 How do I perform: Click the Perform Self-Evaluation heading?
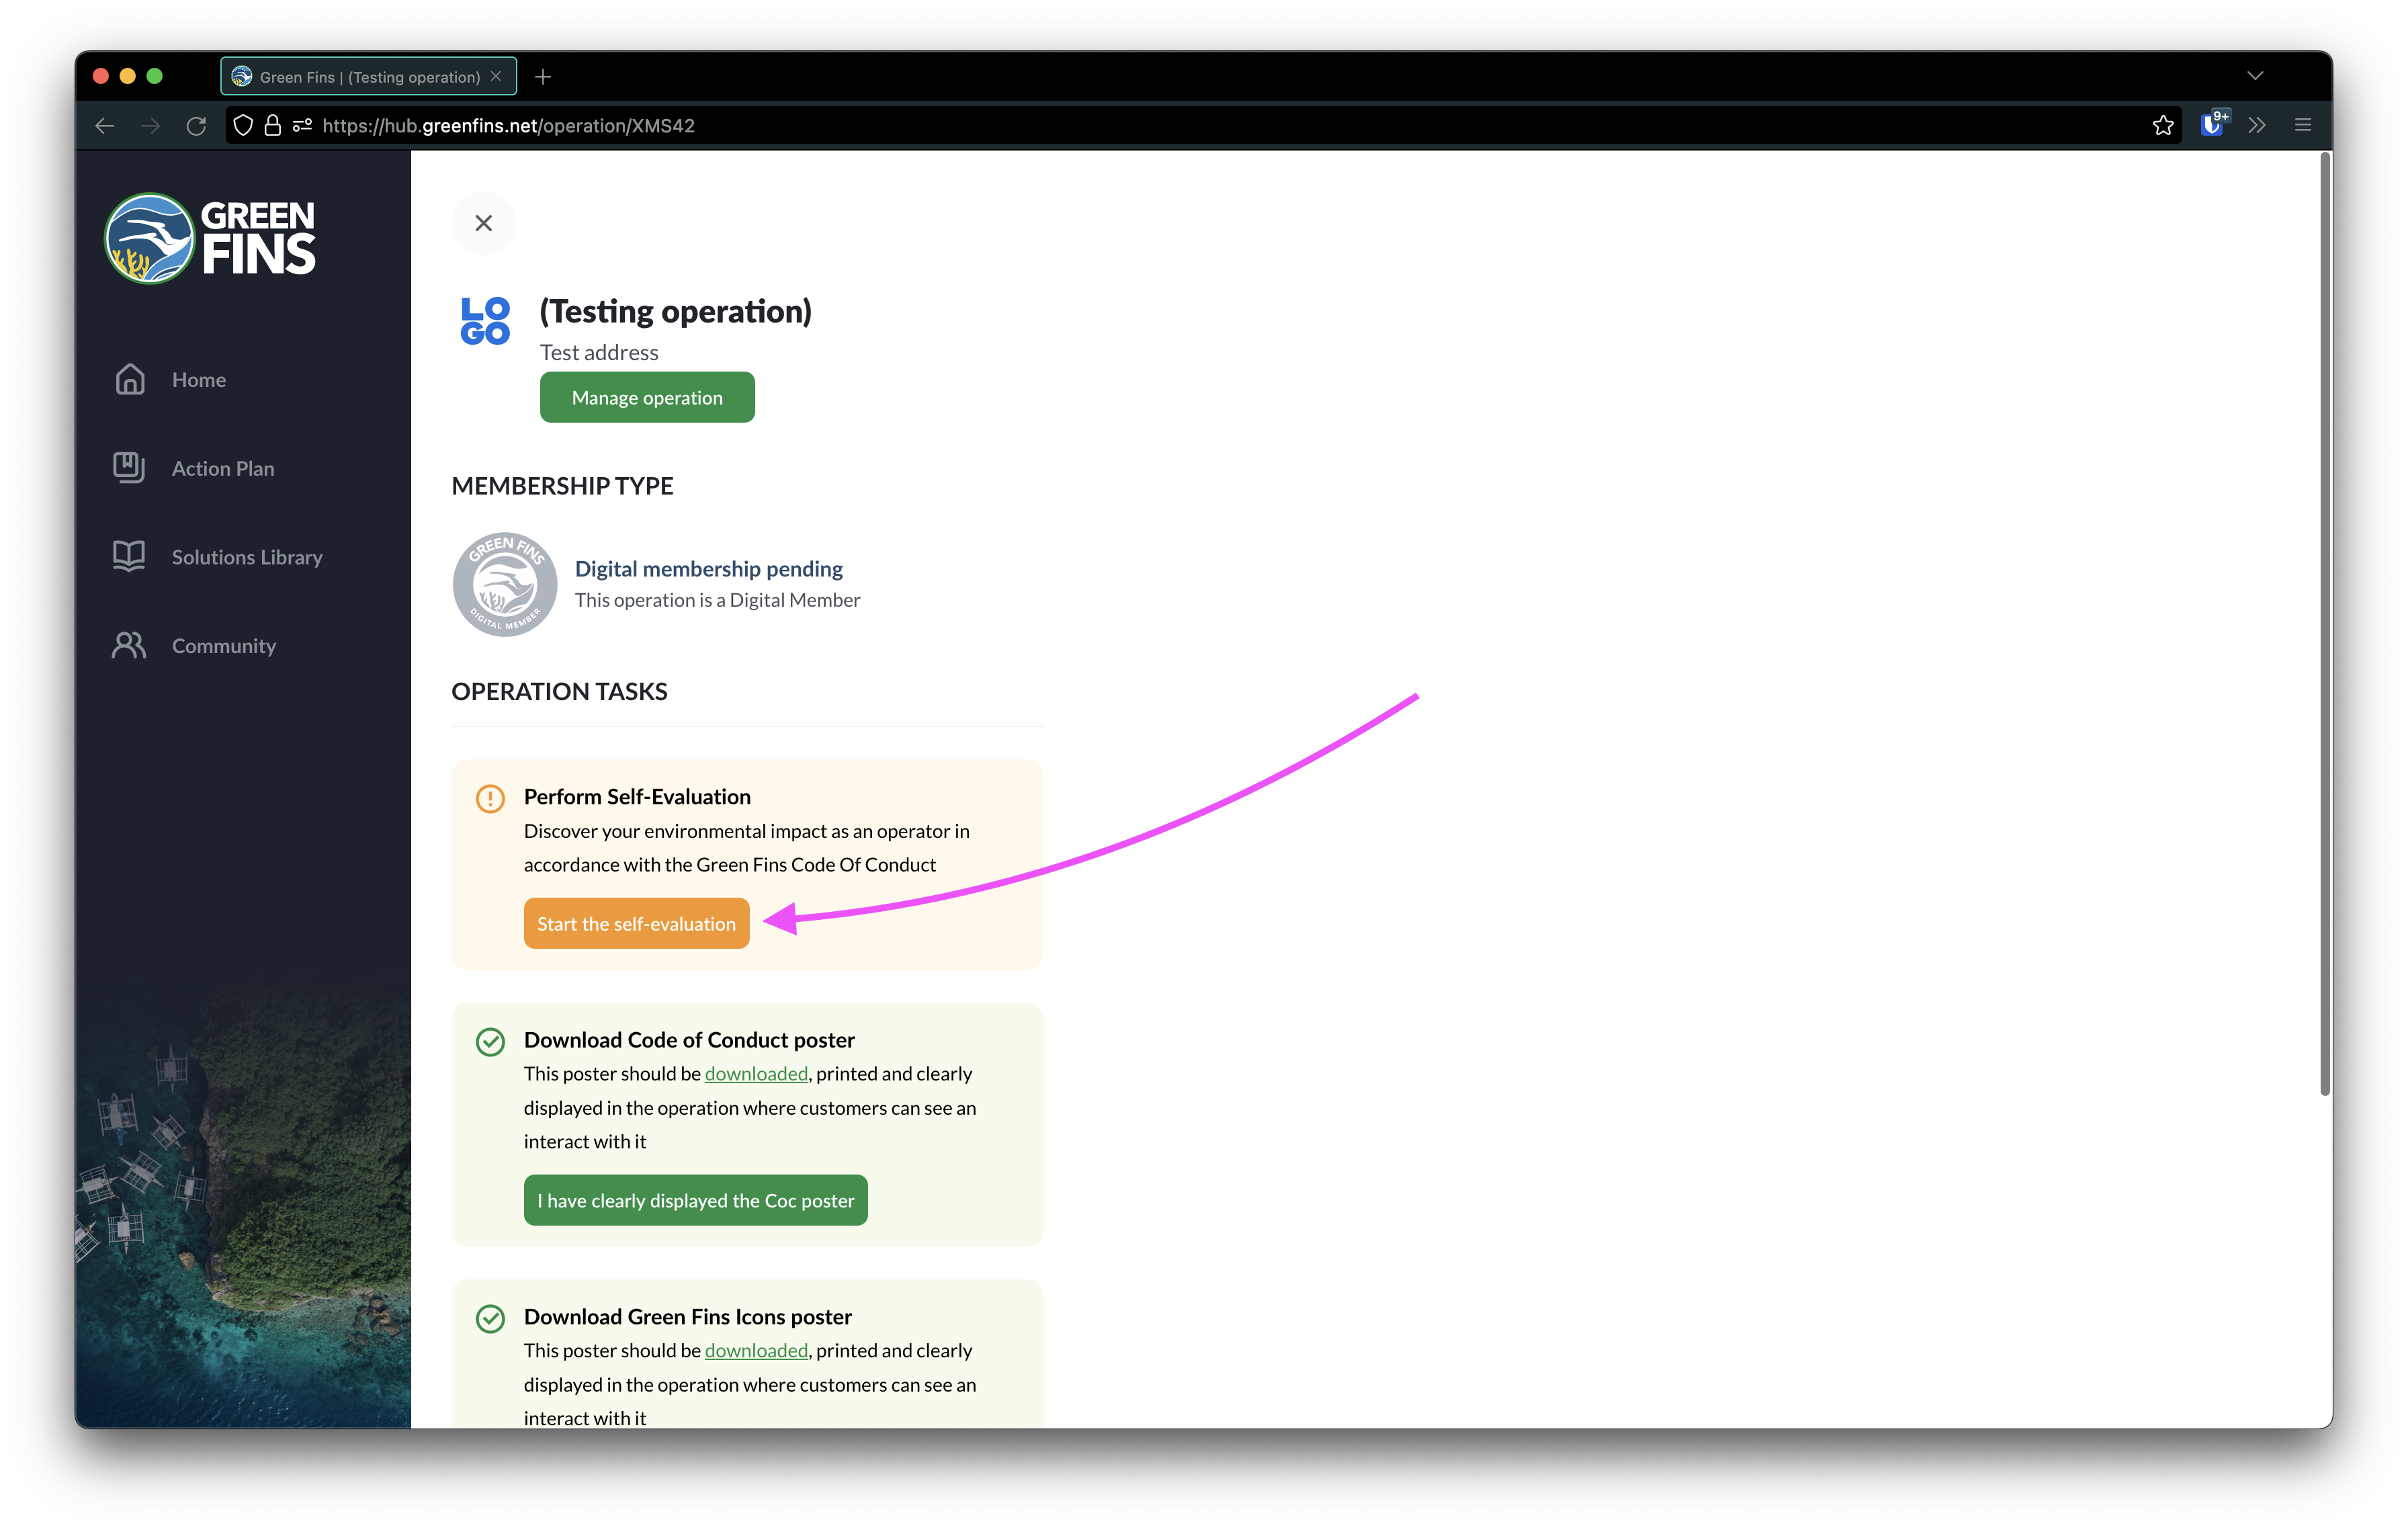coord(637,796)
